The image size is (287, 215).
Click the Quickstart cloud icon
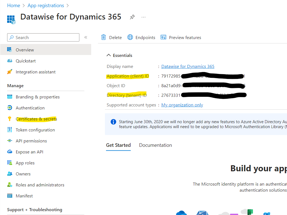pyautogui.click(x=10, y=61)
